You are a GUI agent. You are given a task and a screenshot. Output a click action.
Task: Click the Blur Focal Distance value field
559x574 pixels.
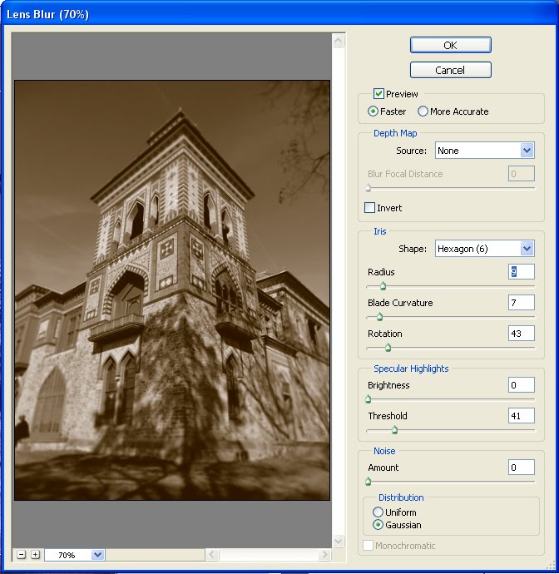coord(522,174)
